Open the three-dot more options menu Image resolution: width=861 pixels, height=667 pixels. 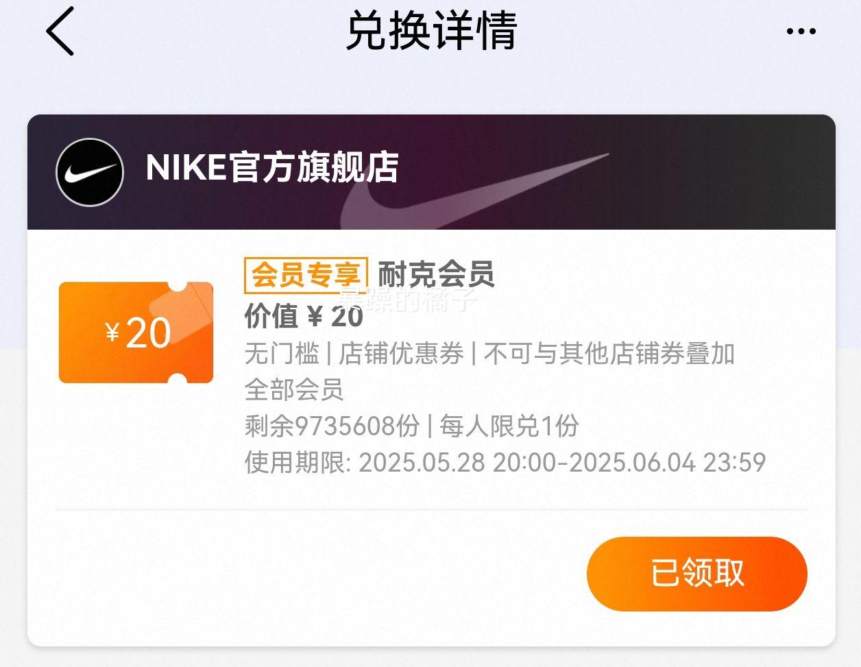[801, 32]
